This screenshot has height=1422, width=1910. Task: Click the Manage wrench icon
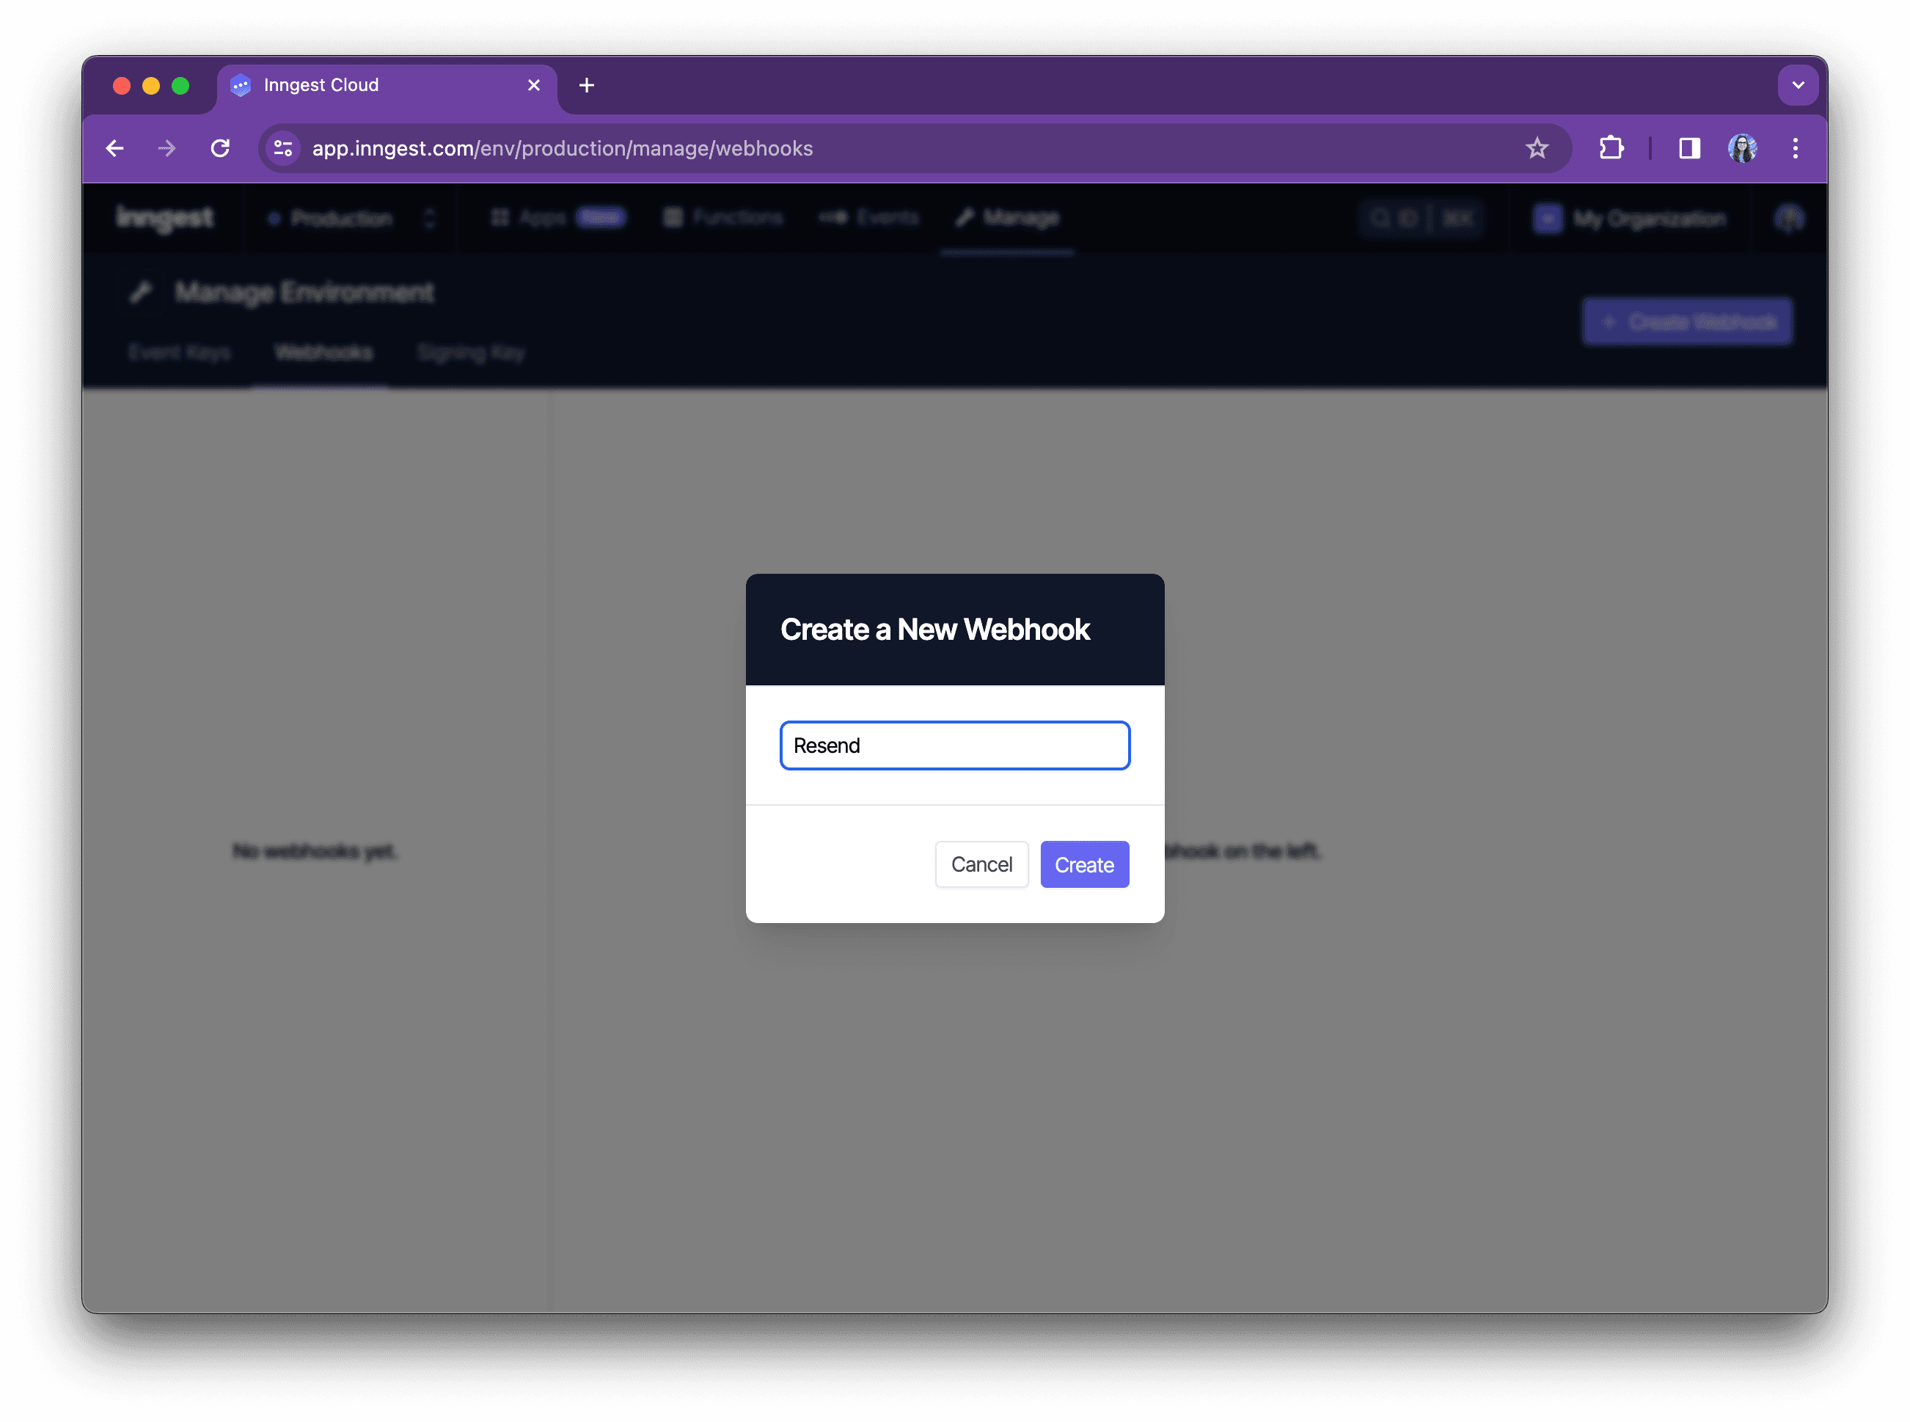coord(965,217)
